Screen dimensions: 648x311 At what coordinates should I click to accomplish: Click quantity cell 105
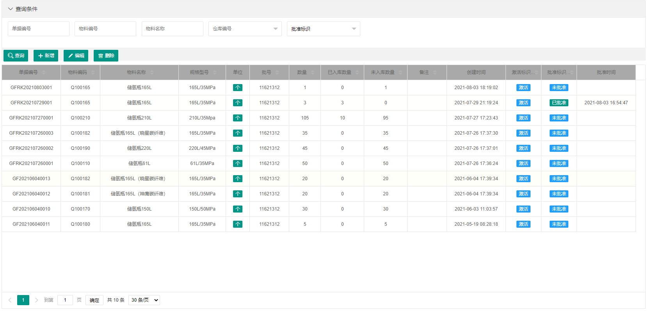pyautogui.click(x=305, y=118)
